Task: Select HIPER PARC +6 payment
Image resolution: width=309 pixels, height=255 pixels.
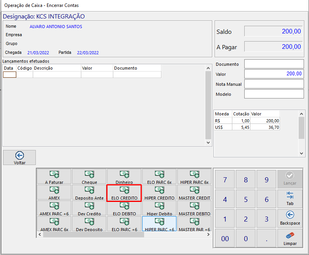Action: (160, 224)
